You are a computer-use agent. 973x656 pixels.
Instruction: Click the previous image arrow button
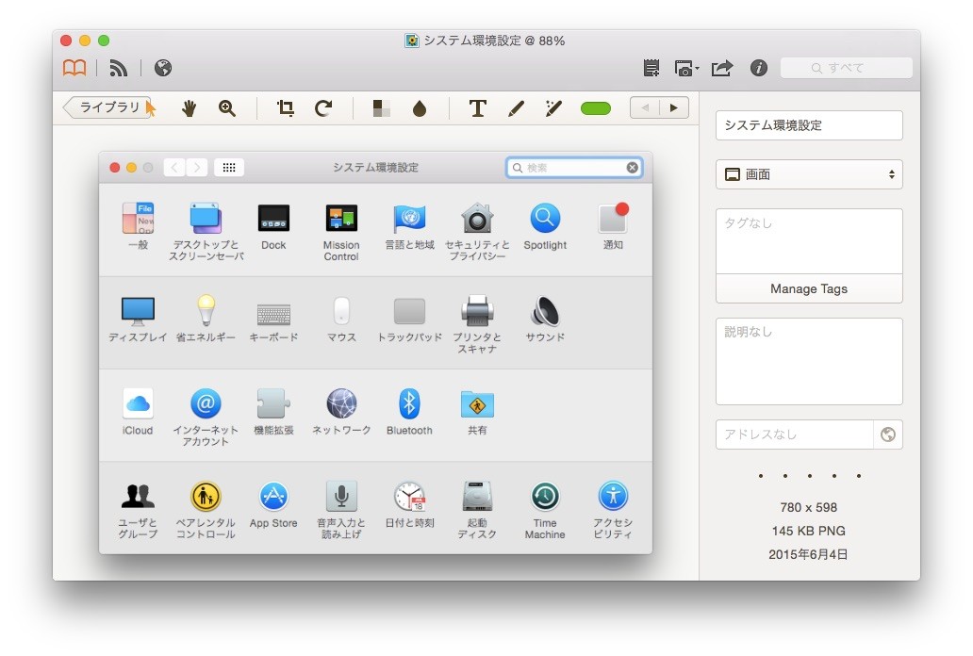point(645,108)
